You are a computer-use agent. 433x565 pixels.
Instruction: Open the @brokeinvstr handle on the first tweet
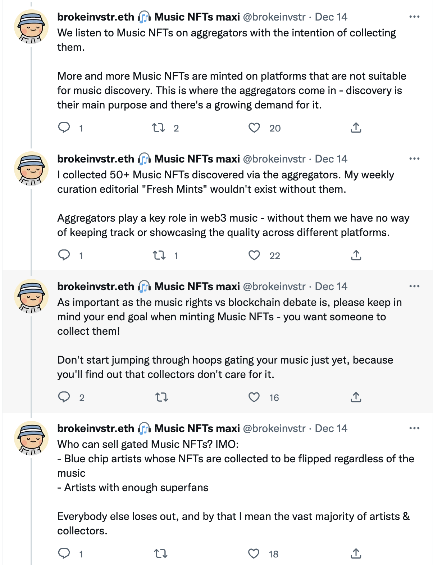click(274, 17)
